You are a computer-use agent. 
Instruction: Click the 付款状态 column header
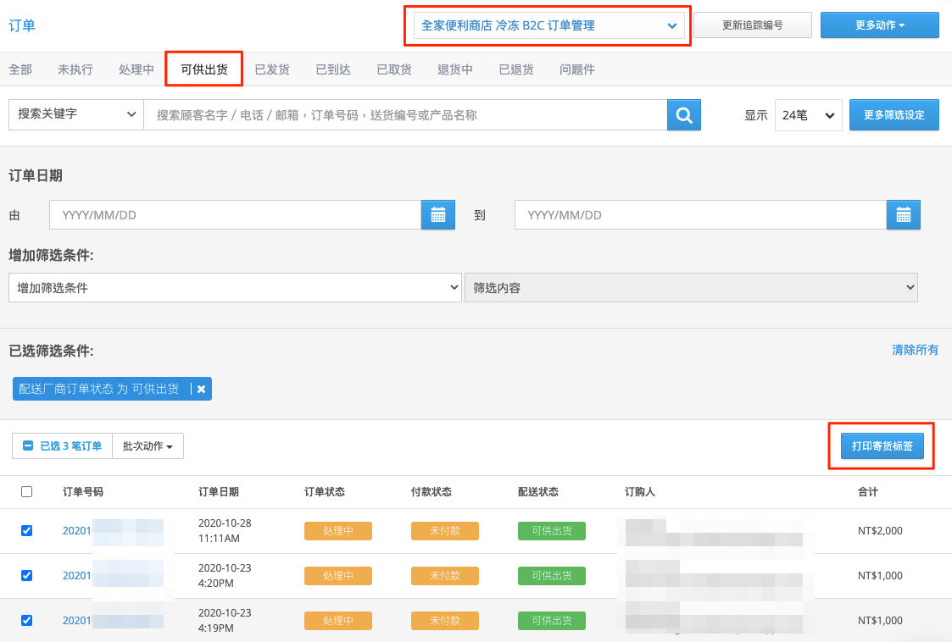[431, 491]
